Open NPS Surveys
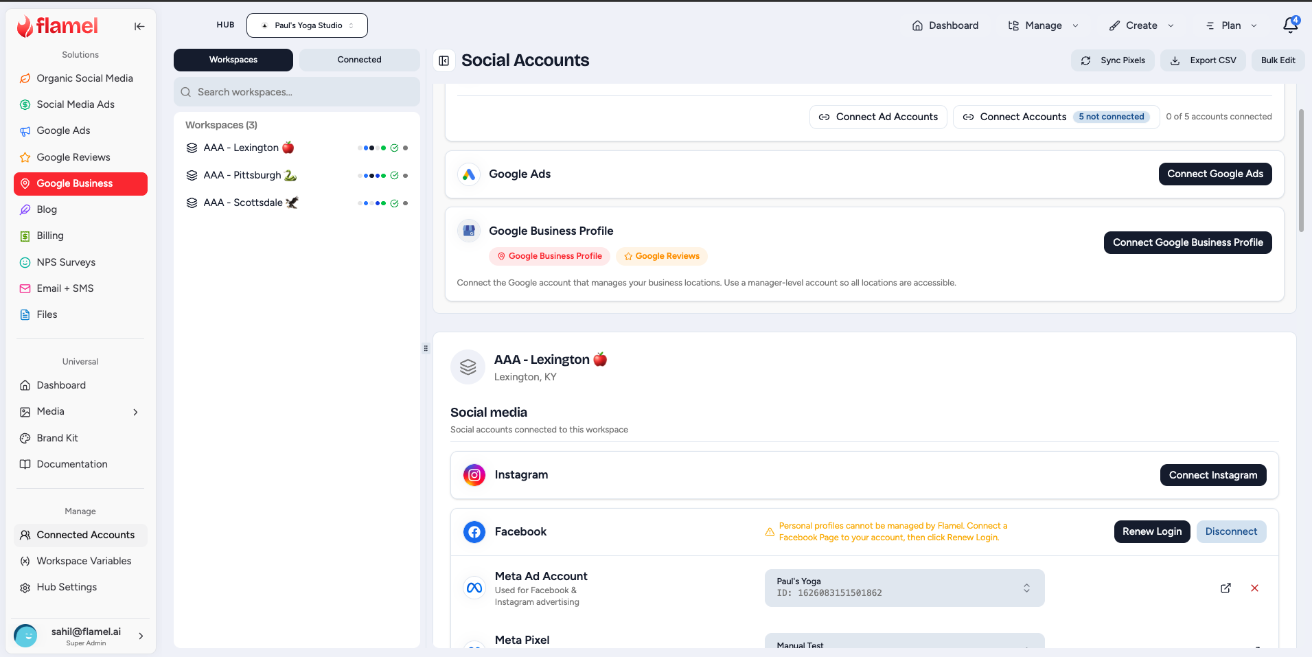The width and height of the screenshot is (1312, 657). [x=80, y=262]
